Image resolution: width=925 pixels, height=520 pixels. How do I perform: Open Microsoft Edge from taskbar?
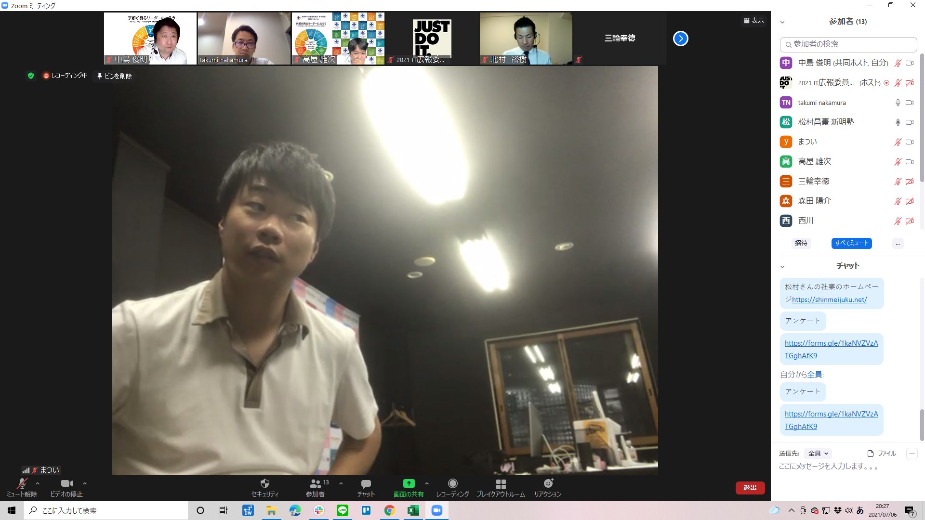(295, 510)
